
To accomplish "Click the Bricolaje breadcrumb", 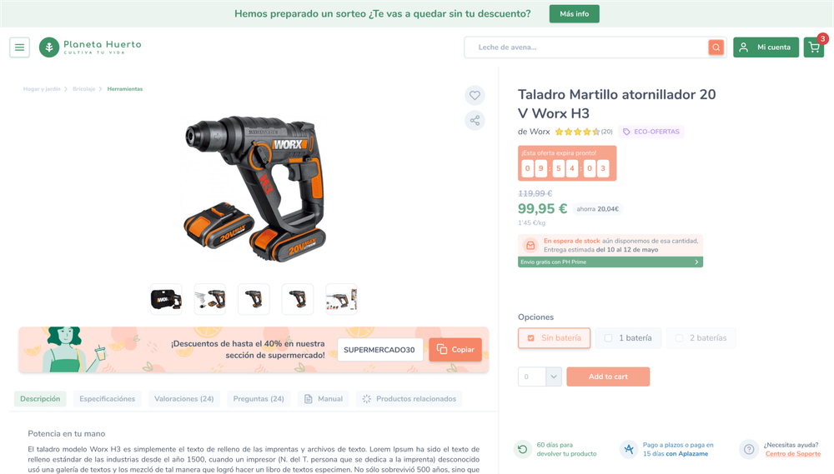I will coord(84,89).
